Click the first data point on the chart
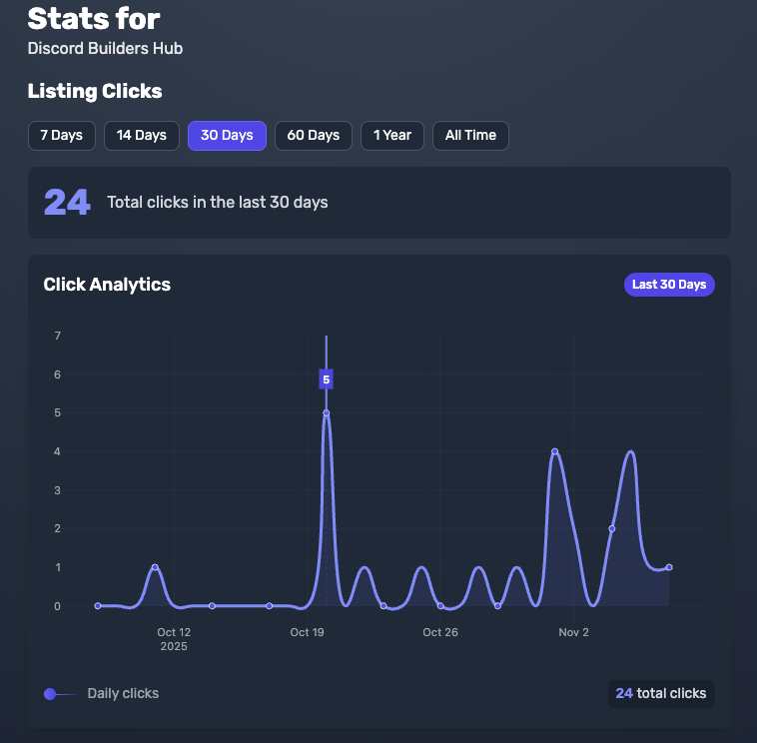757x743 pixels. pyautogui.click(x=98, y=605)
